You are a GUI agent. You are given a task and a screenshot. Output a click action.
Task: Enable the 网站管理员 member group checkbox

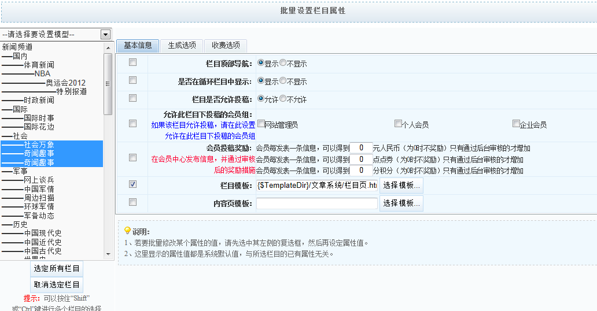coord(261,124)
